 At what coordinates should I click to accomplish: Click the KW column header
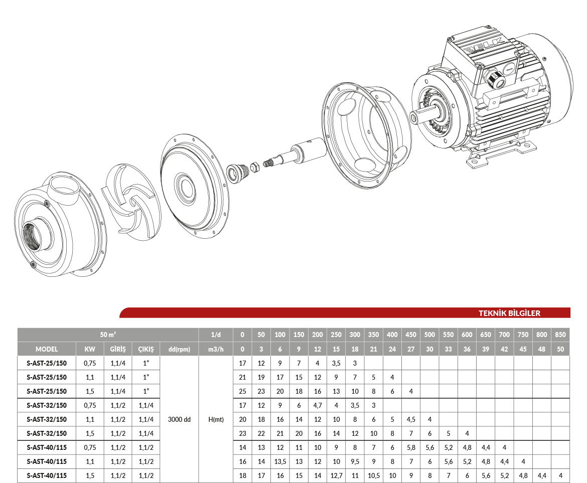[90, 349]
